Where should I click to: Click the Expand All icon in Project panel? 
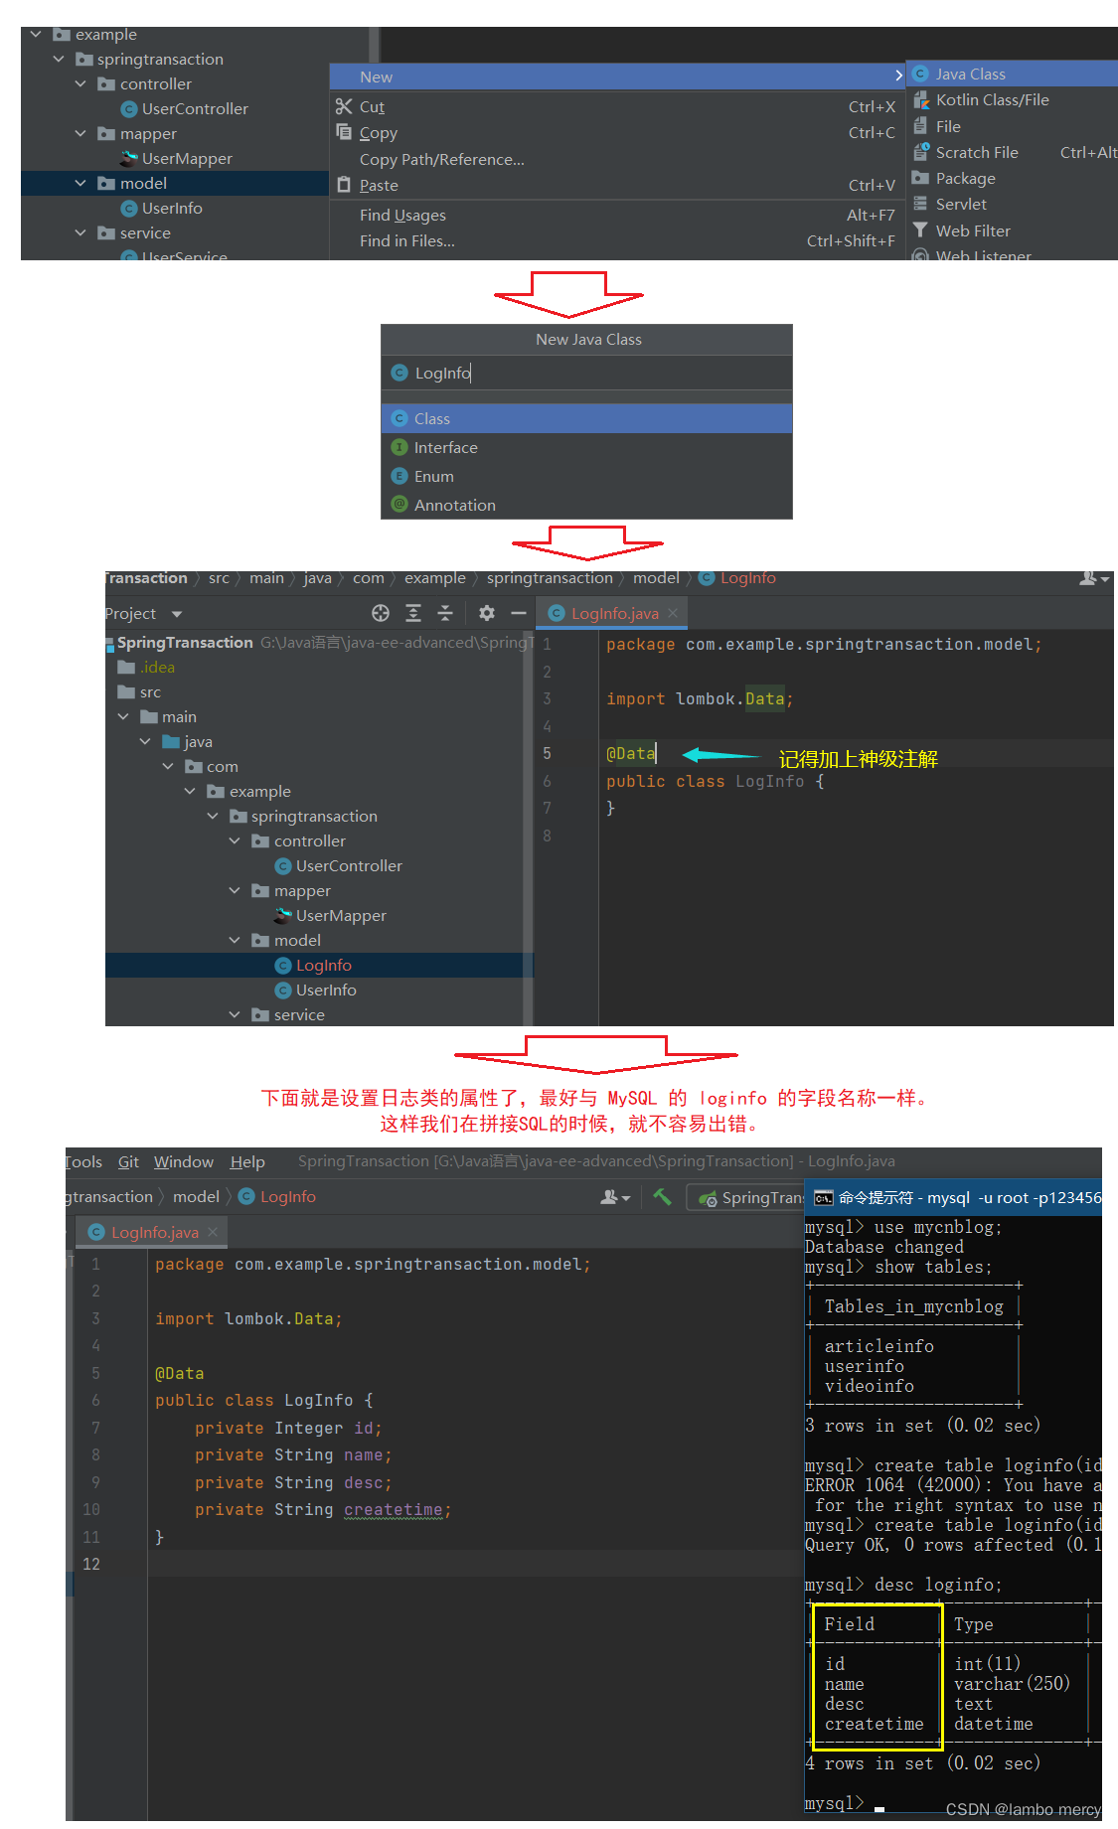click(x=413, y=613)
